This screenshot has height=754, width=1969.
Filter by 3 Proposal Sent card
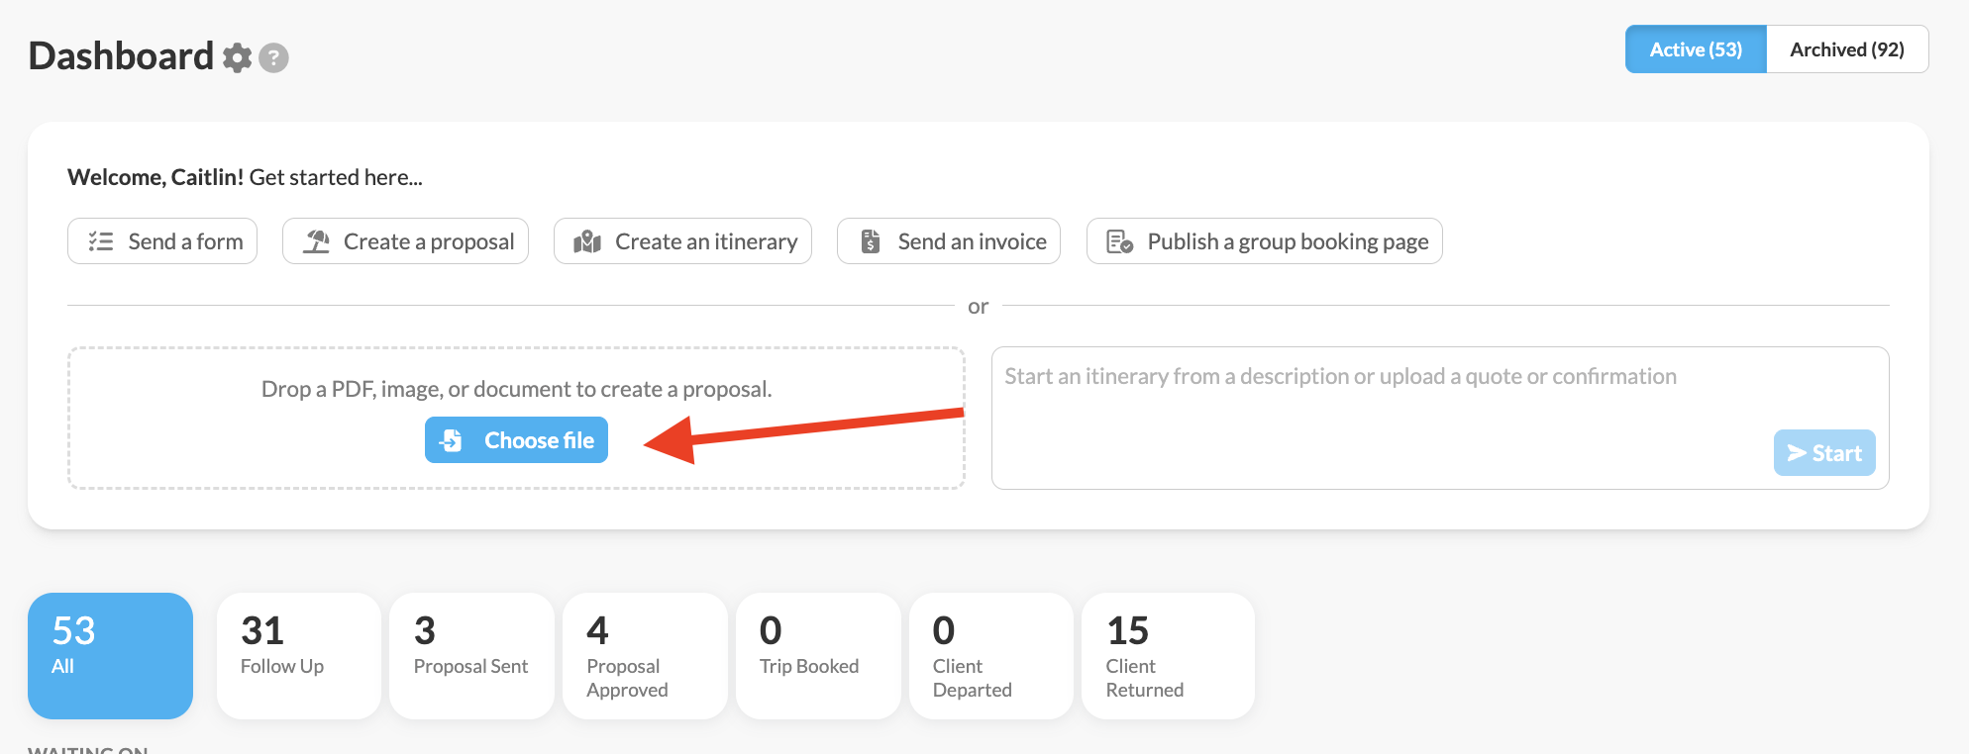click(x=471, y=656)
